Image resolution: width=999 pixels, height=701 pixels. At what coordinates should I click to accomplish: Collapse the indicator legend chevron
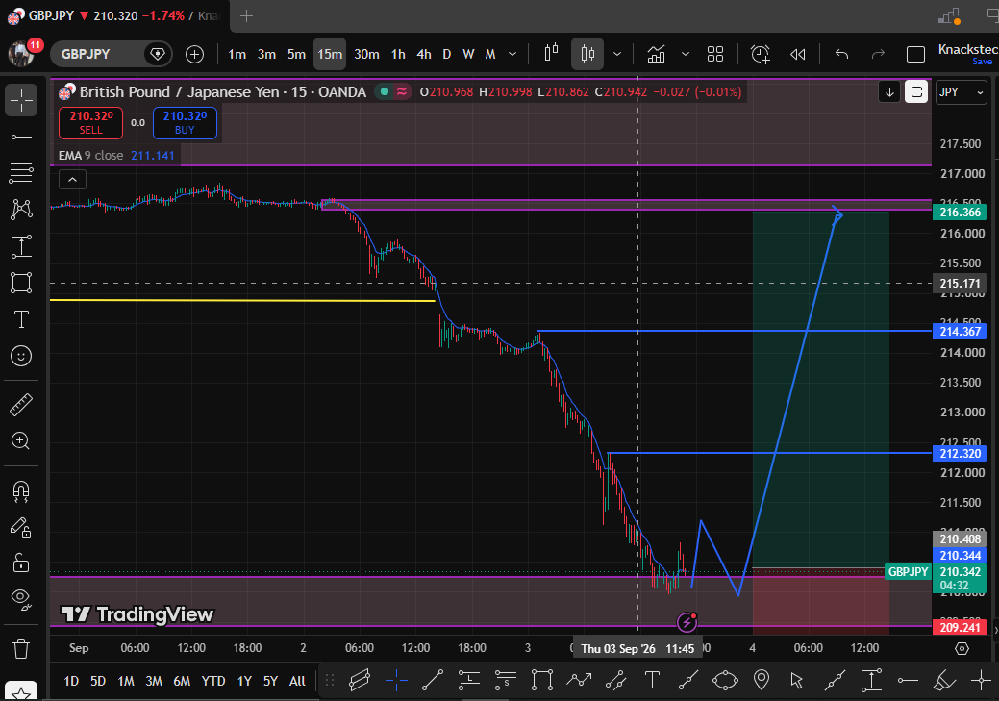(x=73, y=180)
